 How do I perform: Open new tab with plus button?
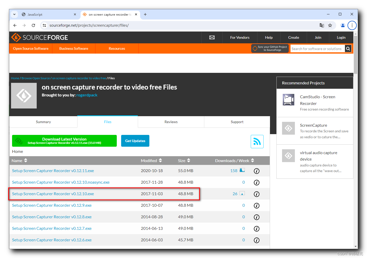click(145, 14)
